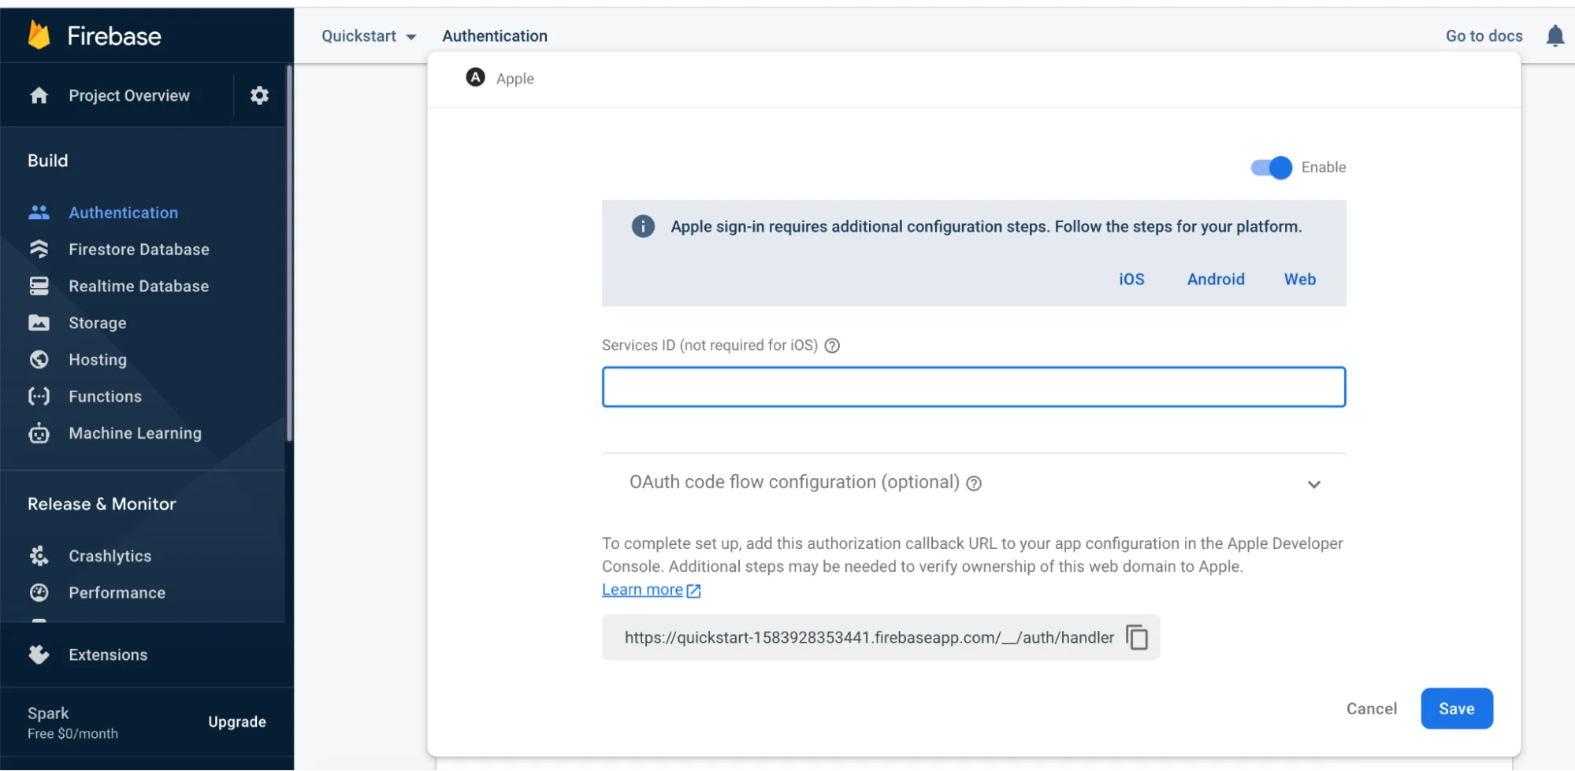Select the callback URL text
The image size is (1575, 771).
click(x=869, y=638)
